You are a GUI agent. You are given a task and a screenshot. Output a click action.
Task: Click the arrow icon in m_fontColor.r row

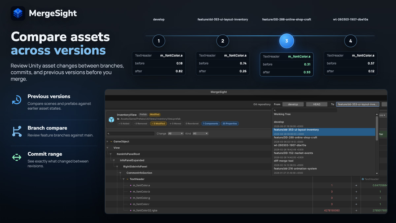pyautogui.click(x=356, y=204)
